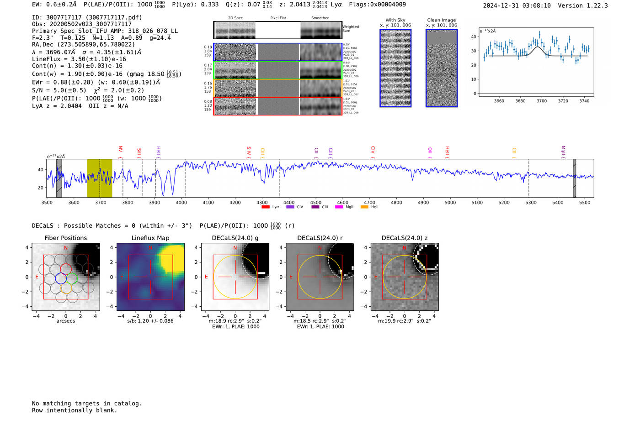Click the Gaussian emission line fit plot
Screen dimensions: 640x435
pos(536,62)
